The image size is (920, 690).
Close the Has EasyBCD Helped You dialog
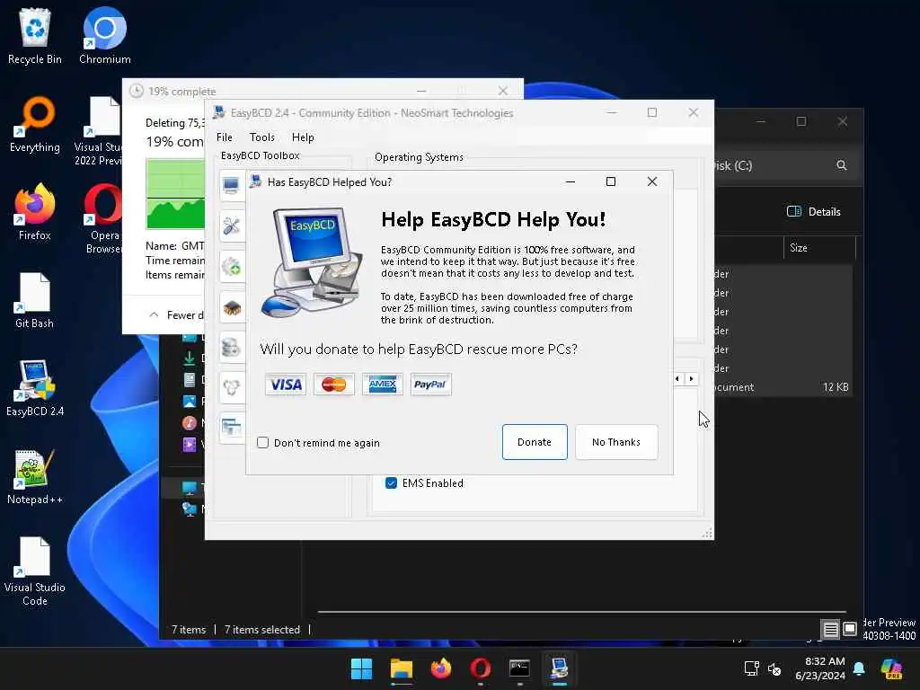652,181
